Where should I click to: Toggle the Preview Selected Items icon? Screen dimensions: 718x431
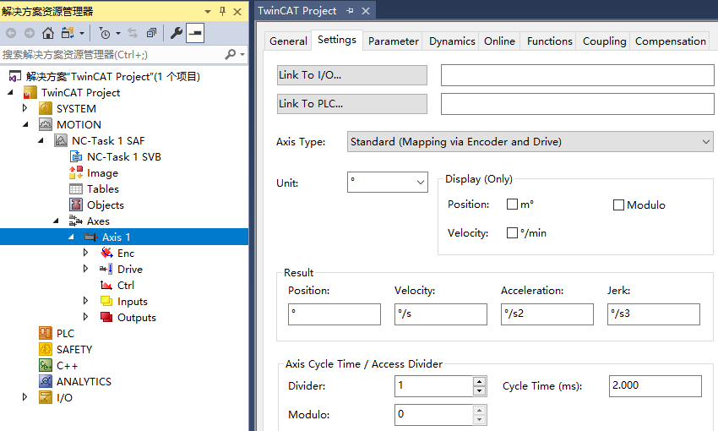point(195,33)
